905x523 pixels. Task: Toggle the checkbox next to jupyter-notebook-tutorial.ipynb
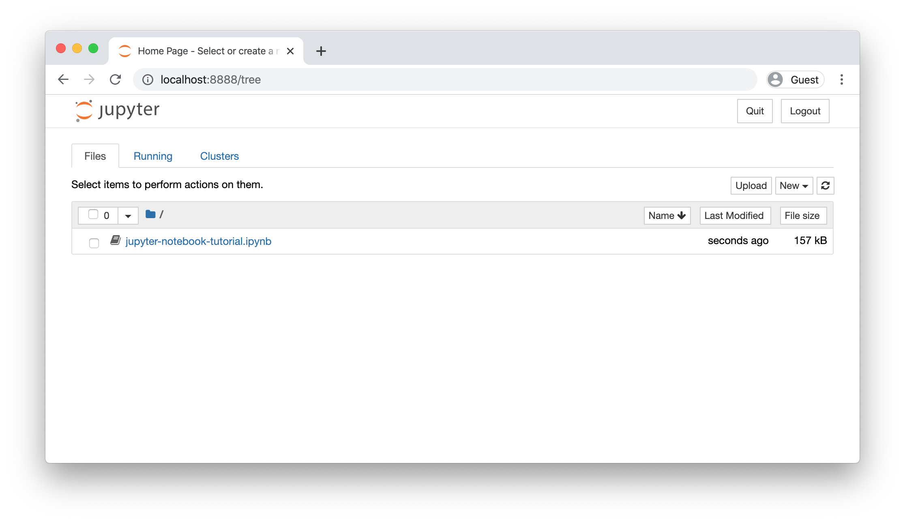[94, 242]
